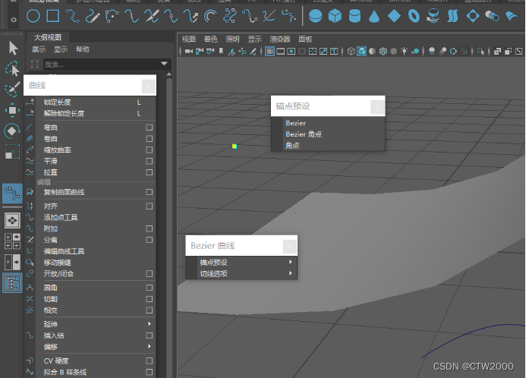Viewport: 526px width, 378px height.
Task: Click the viewport select camera icon
Action: (188, 52)
